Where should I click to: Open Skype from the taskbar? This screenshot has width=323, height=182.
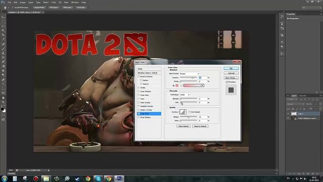(98, 178)
